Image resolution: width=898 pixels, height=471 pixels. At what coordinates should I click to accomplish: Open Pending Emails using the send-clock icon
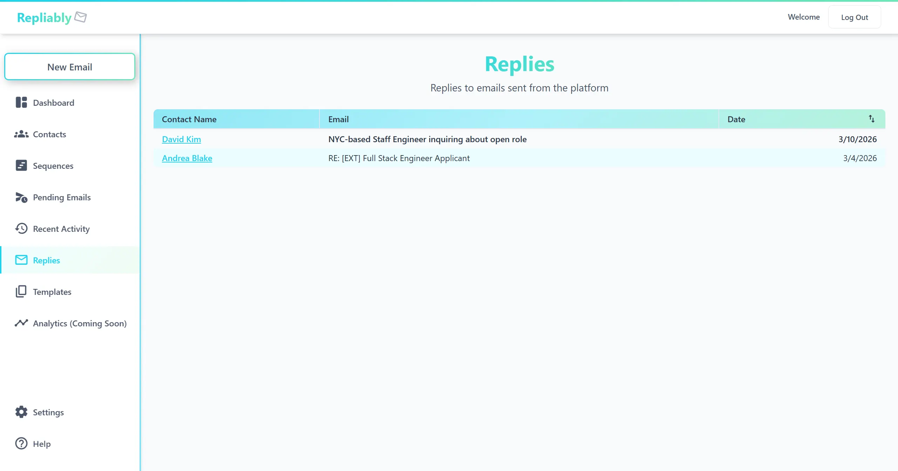pyautogui.click(x=21, y=197)
